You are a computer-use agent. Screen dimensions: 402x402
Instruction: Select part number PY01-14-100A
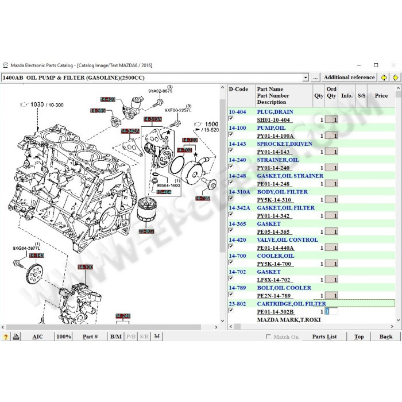click(275, 136)
